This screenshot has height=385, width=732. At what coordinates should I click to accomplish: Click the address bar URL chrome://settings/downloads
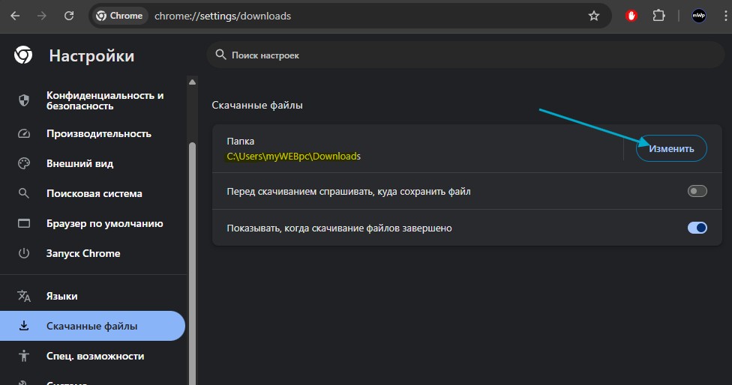[223, 16]
